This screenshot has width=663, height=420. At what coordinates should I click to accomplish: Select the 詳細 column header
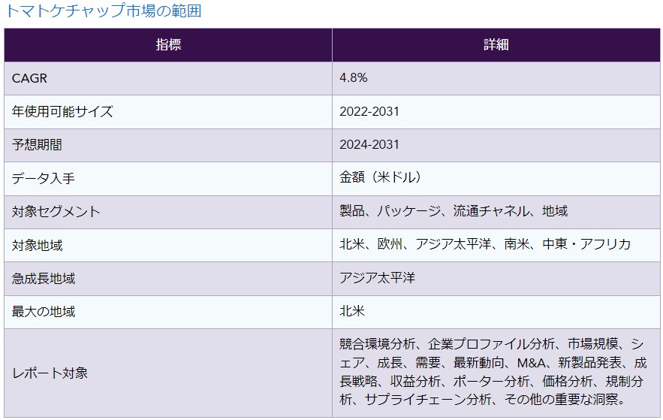point(496,45)
